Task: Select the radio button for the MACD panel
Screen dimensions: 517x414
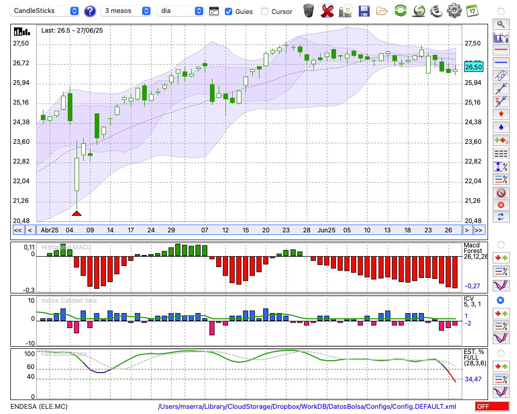Action: [501, 245]
